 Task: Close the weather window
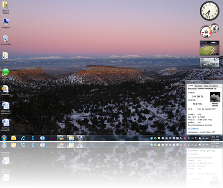click(221, 82)
